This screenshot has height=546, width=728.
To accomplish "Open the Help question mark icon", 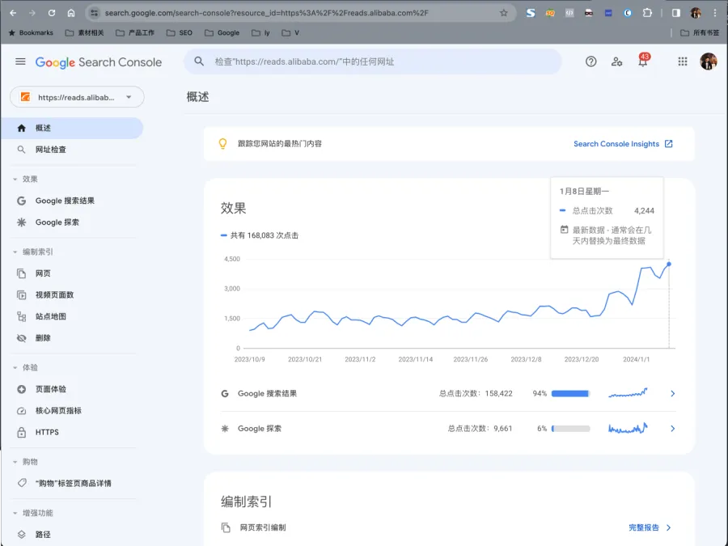I will point(590,61).
